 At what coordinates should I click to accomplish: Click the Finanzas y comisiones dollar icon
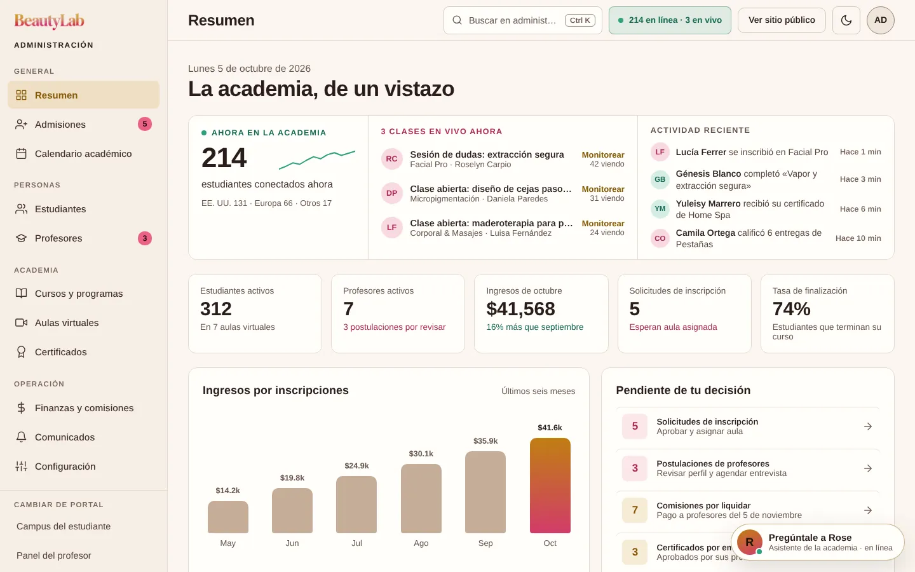(21, 408)
